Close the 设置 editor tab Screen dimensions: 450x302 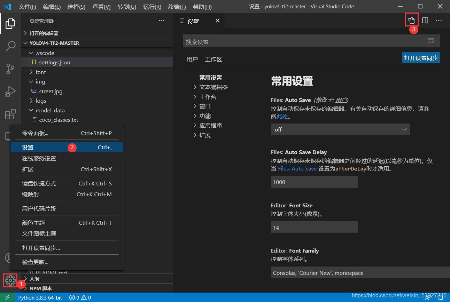click(218, 21)
